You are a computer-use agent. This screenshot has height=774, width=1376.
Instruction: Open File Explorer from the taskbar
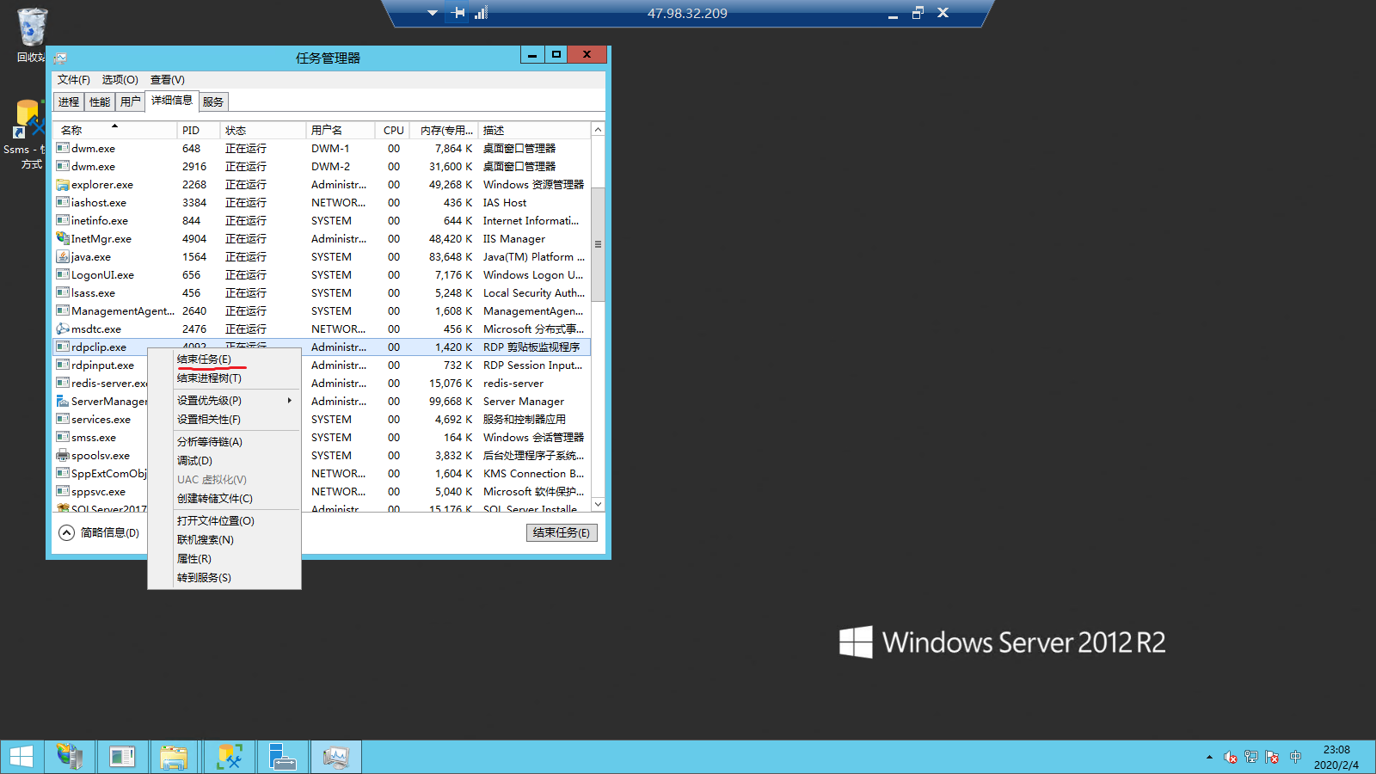[x=174, y=757]
